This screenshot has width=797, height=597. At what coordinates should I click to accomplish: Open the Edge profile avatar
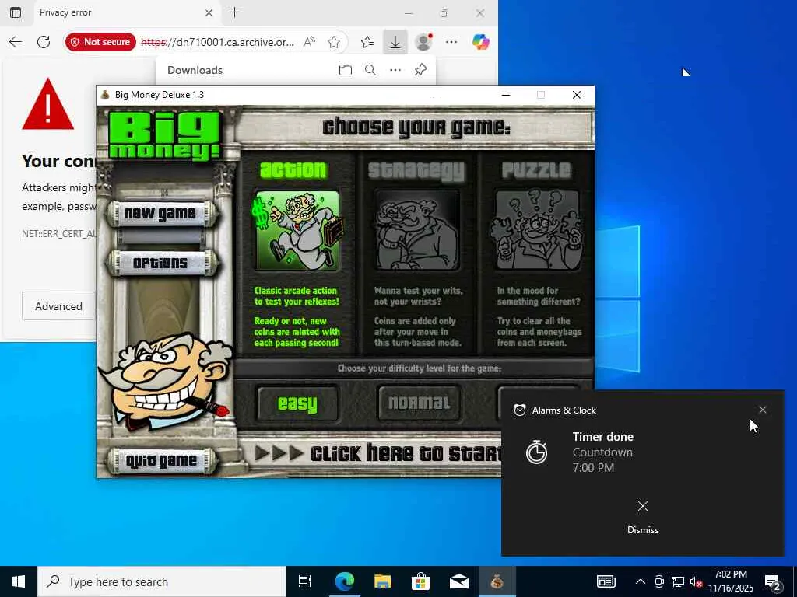coord(423,42)
